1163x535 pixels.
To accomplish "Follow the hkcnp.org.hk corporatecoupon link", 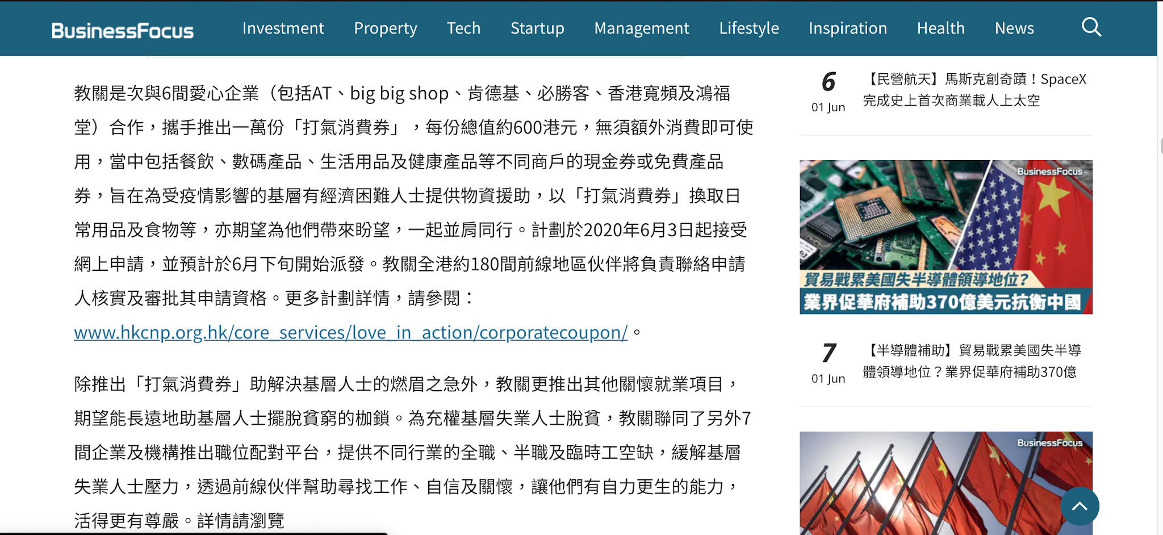I will click(351, 332).
